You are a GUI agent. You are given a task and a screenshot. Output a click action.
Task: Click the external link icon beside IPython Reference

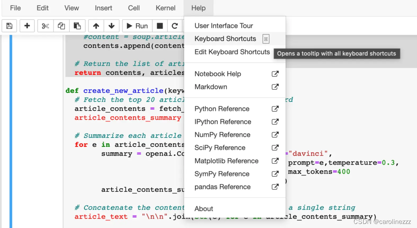pos(275,122)
